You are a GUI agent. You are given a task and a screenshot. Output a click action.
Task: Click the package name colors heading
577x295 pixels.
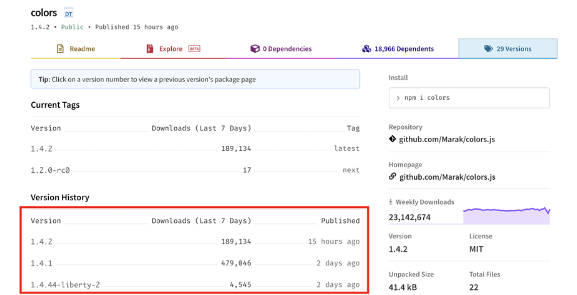(44, 13)
